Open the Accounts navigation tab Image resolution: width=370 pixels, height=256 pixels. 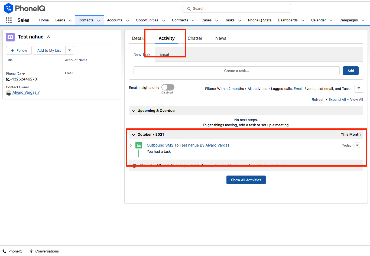point(115,20)
